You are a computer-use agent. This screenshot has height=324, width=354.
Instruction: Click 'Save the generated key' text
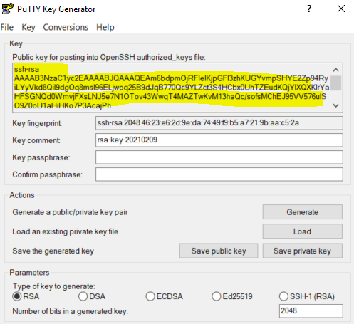tap(53, 251)
